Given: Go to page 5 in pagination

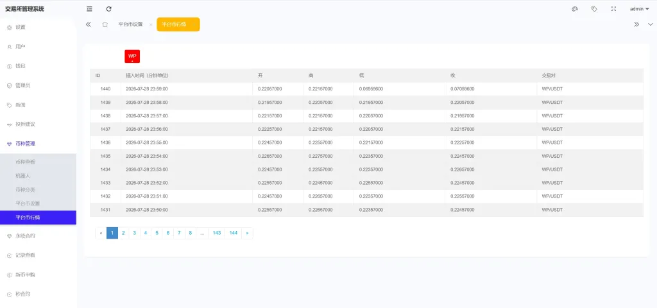Looking at the screenshot, I should (157, 233).
